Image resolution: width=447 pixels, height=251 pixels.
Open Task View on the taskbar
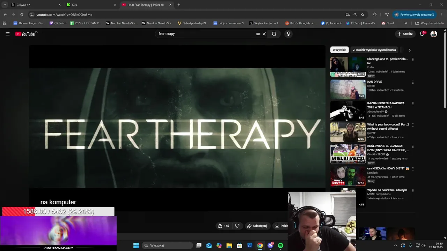(199, 245)
